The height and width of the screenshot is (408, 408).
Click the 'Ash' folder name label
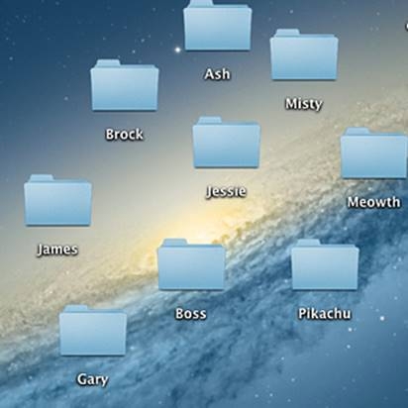[x=217, y=74]
